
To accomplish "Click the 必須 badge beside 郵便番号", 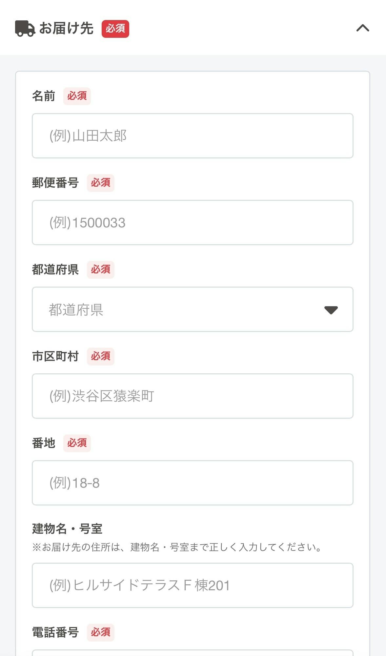I will coord(101,183).
